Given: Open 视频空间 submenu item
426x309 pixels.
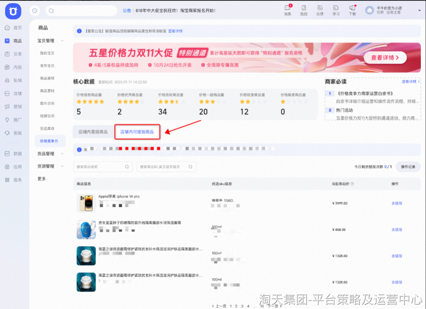Looking at the screenshot, I should pyautogui.click(x=47, y=116).
